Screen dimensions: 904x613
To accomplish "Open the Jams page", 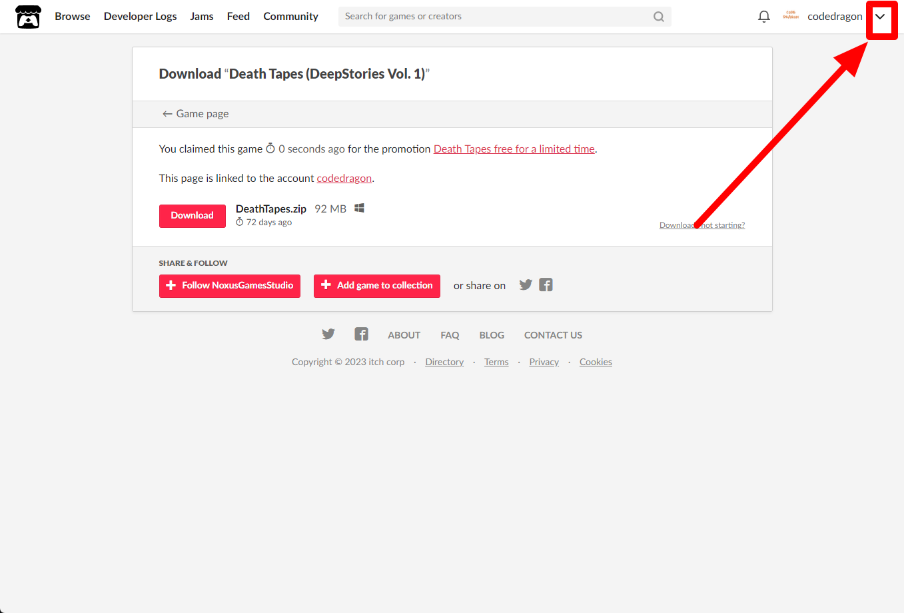I will tap(202, 16).
